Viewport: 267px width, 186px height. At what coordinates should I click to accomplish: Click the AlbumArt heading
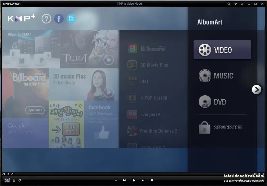point(210,22)
